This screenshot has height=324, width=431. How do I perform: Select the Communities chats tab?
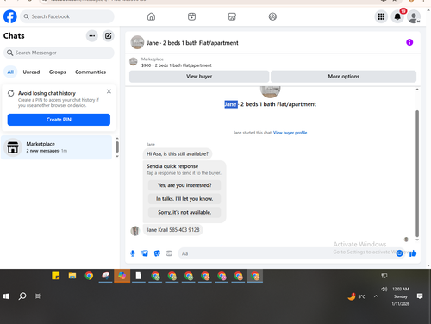pos(91,72)
